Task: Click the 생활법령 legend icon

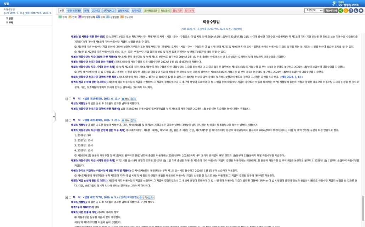Action: pyautogui.click(x=108, y=17)
